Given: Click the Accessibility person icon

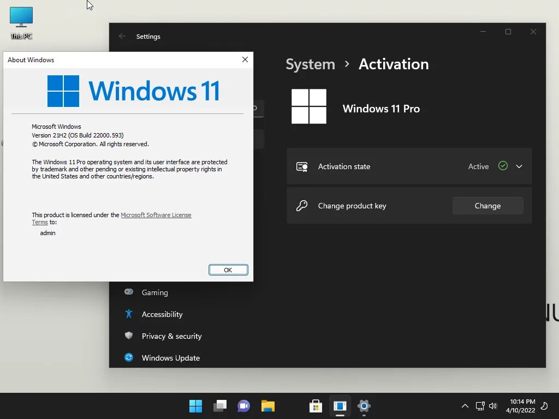Looking at the screenshot, I should (x=129, y=314).
